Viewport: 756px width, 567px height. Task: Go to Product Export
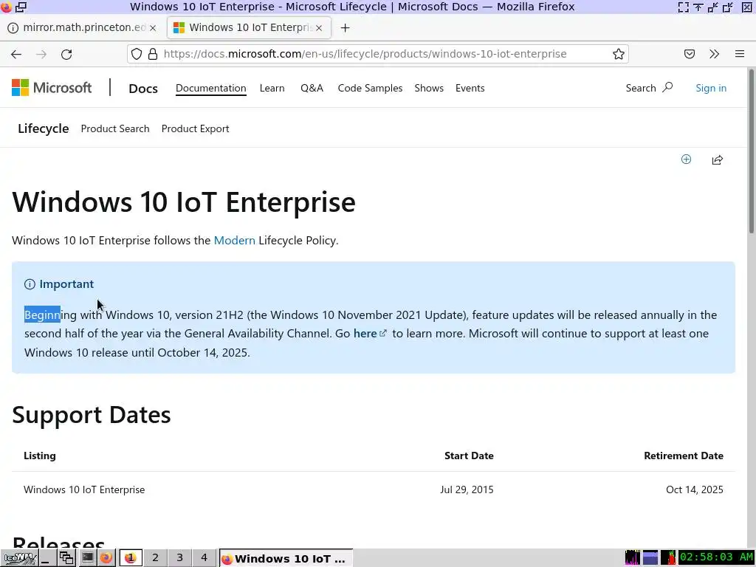[x=195, y=128]
